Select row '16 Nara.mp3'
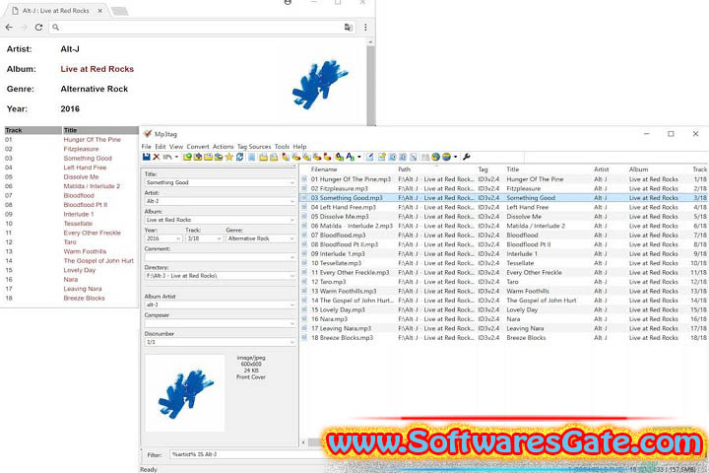The image size is (709, 473). click(503, 319)
